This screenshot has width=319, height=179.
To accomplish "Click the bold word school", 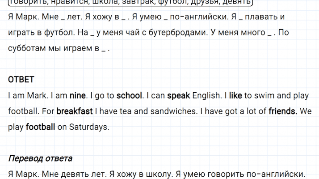I will [129, 95].
